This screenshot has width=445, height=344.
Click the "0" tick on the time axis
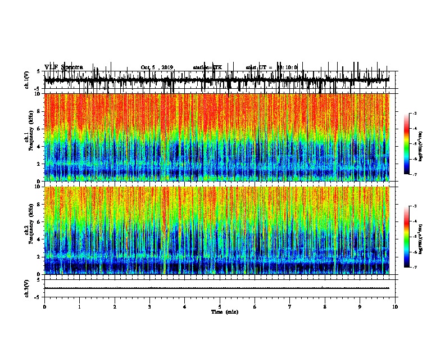44,307
